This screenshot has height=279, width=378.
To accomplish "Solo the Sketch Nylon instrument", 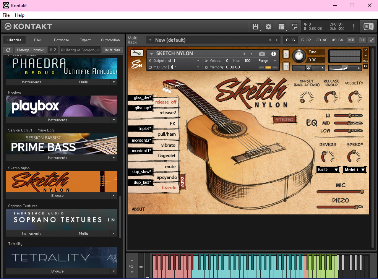I will coord(286,54).
